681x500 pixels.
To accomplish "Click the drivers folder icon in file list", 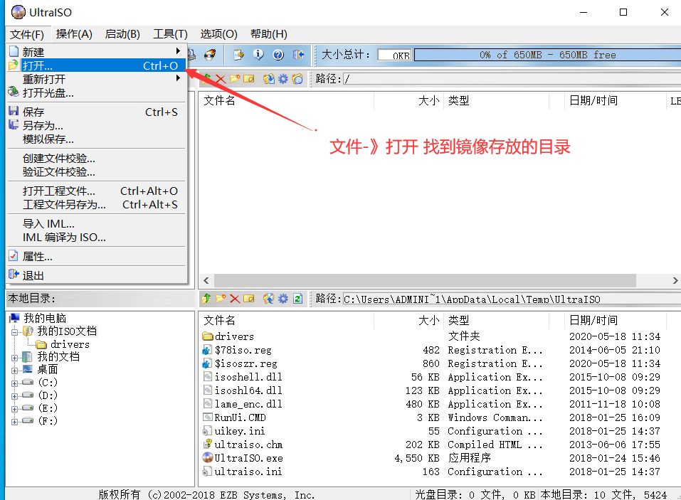I will click(x=208, y=336).
